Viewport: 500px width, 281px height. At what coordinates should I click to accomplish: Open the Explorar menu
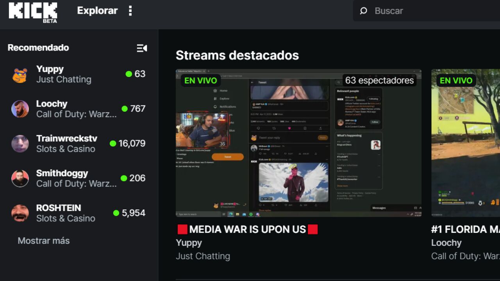[x=97, y=11]
